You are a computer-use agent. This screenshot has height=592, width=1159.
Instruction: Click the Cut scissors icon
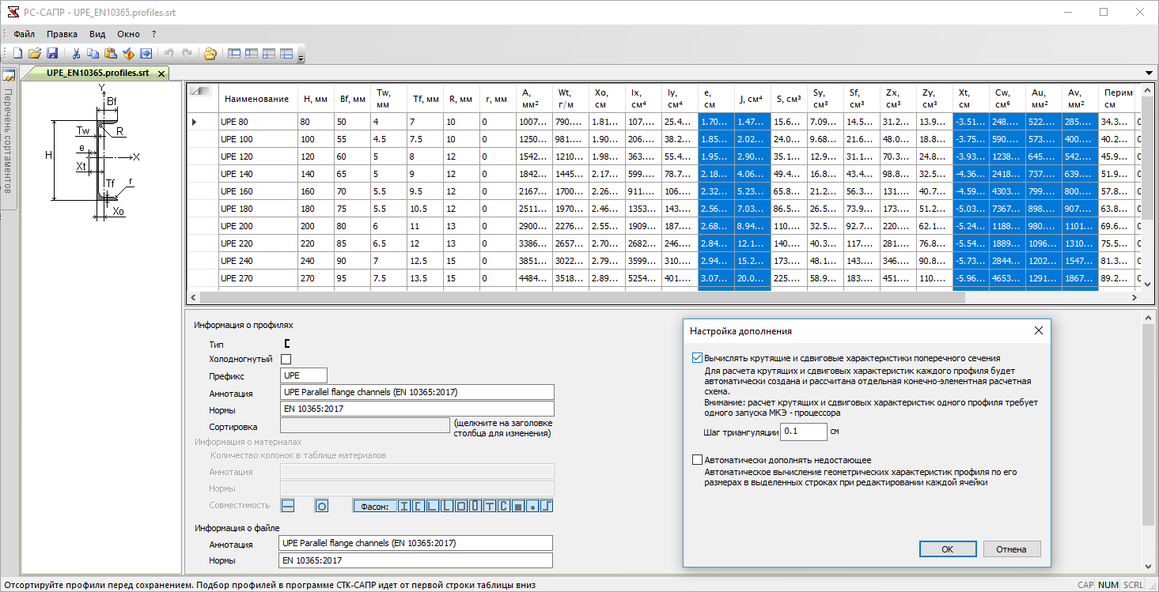point(77,54)
